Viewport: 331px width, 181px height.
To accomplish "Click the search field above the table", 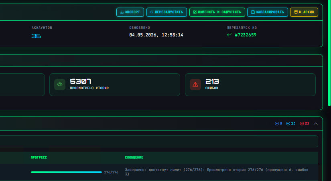I will pyautogui.click(x=159, y=141).
